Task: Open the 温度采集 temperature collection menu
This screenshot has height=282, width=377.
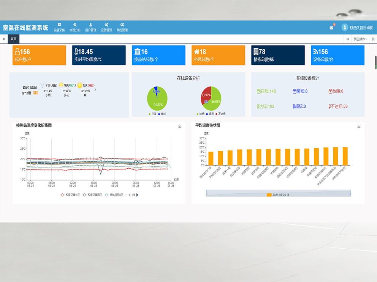Action: 59,27
